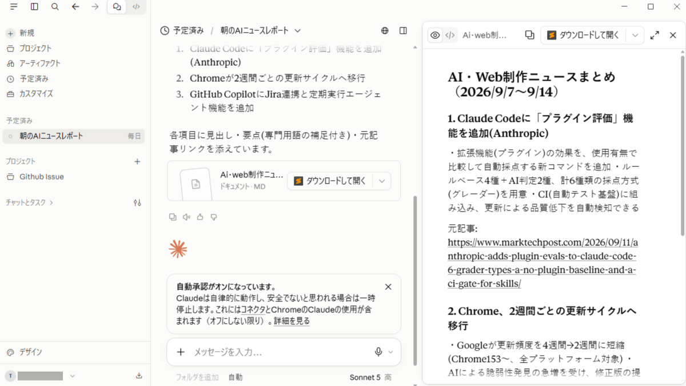This screenshot has height=386, width=686.
Task: Expand preview panel to fullscreen
Action: tap(655, 35)
